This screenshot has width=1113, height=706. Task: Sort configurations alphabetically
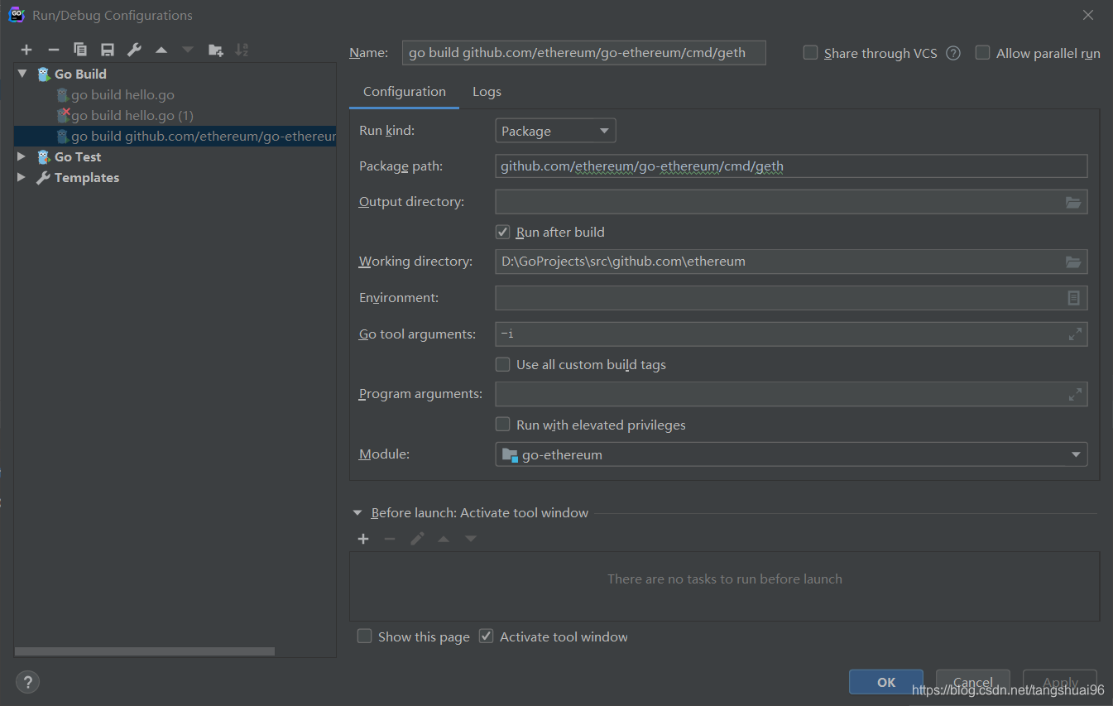pyautogui.click(x=242, y=50)
